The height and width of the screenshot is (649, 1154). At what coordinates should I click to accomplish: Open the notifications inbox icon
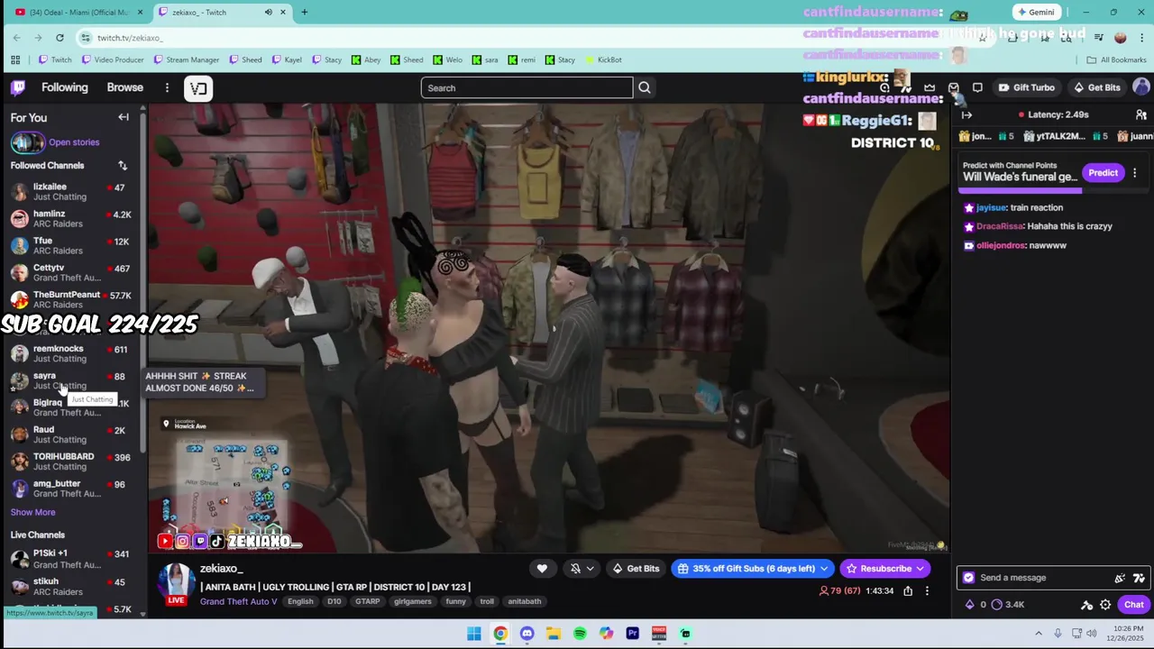(954, 87)
